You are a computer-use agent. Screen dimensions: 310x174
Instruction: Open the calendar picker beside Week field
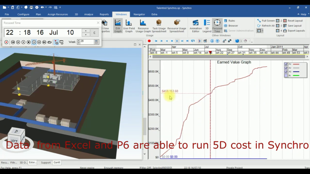(96, 42)
